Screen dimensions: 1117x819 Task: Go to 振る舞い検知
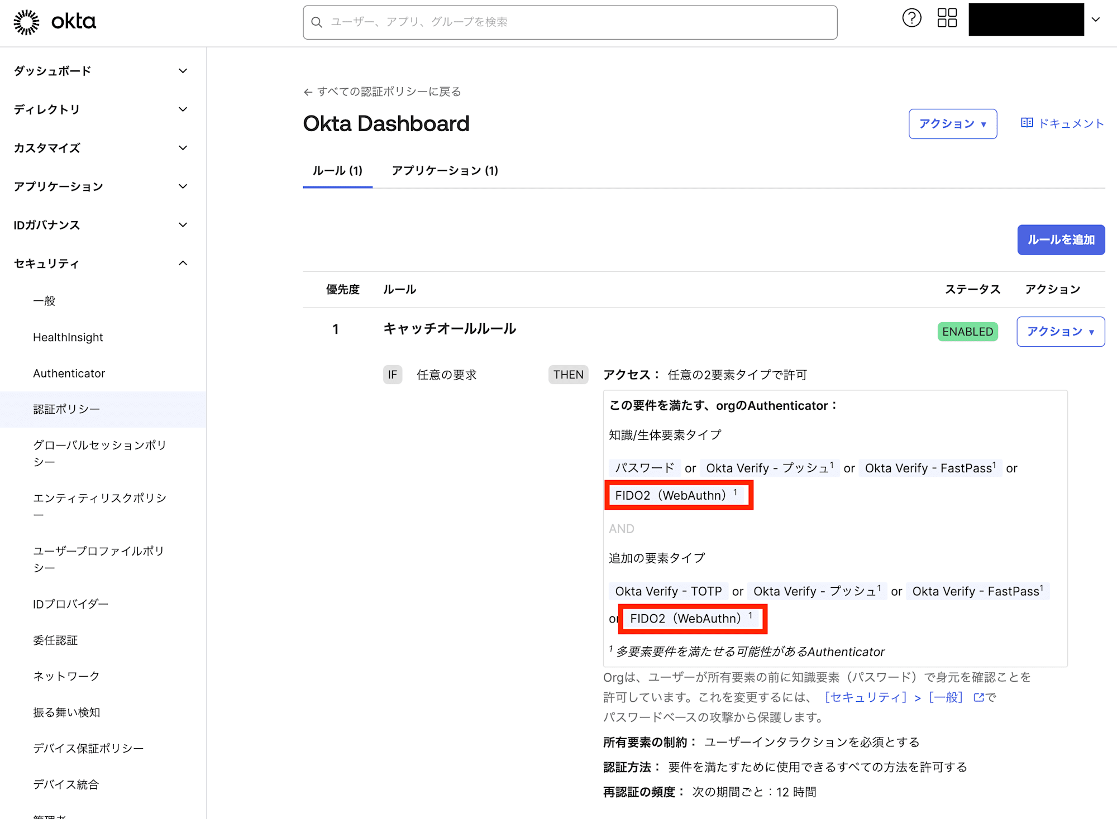pyautogui.click(x=103, y=712)
